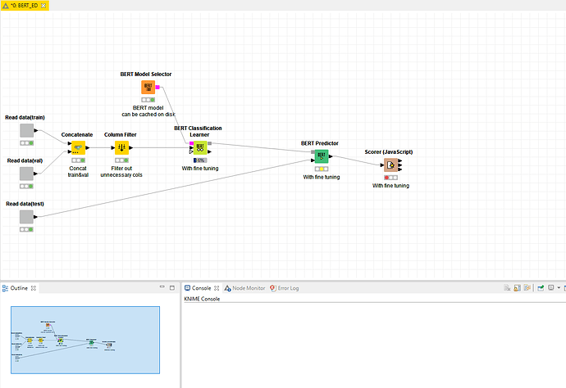Click the status lights under Column Filter
Screen dimensions: 566x388
pyautogui.click(x=121, y=160)
